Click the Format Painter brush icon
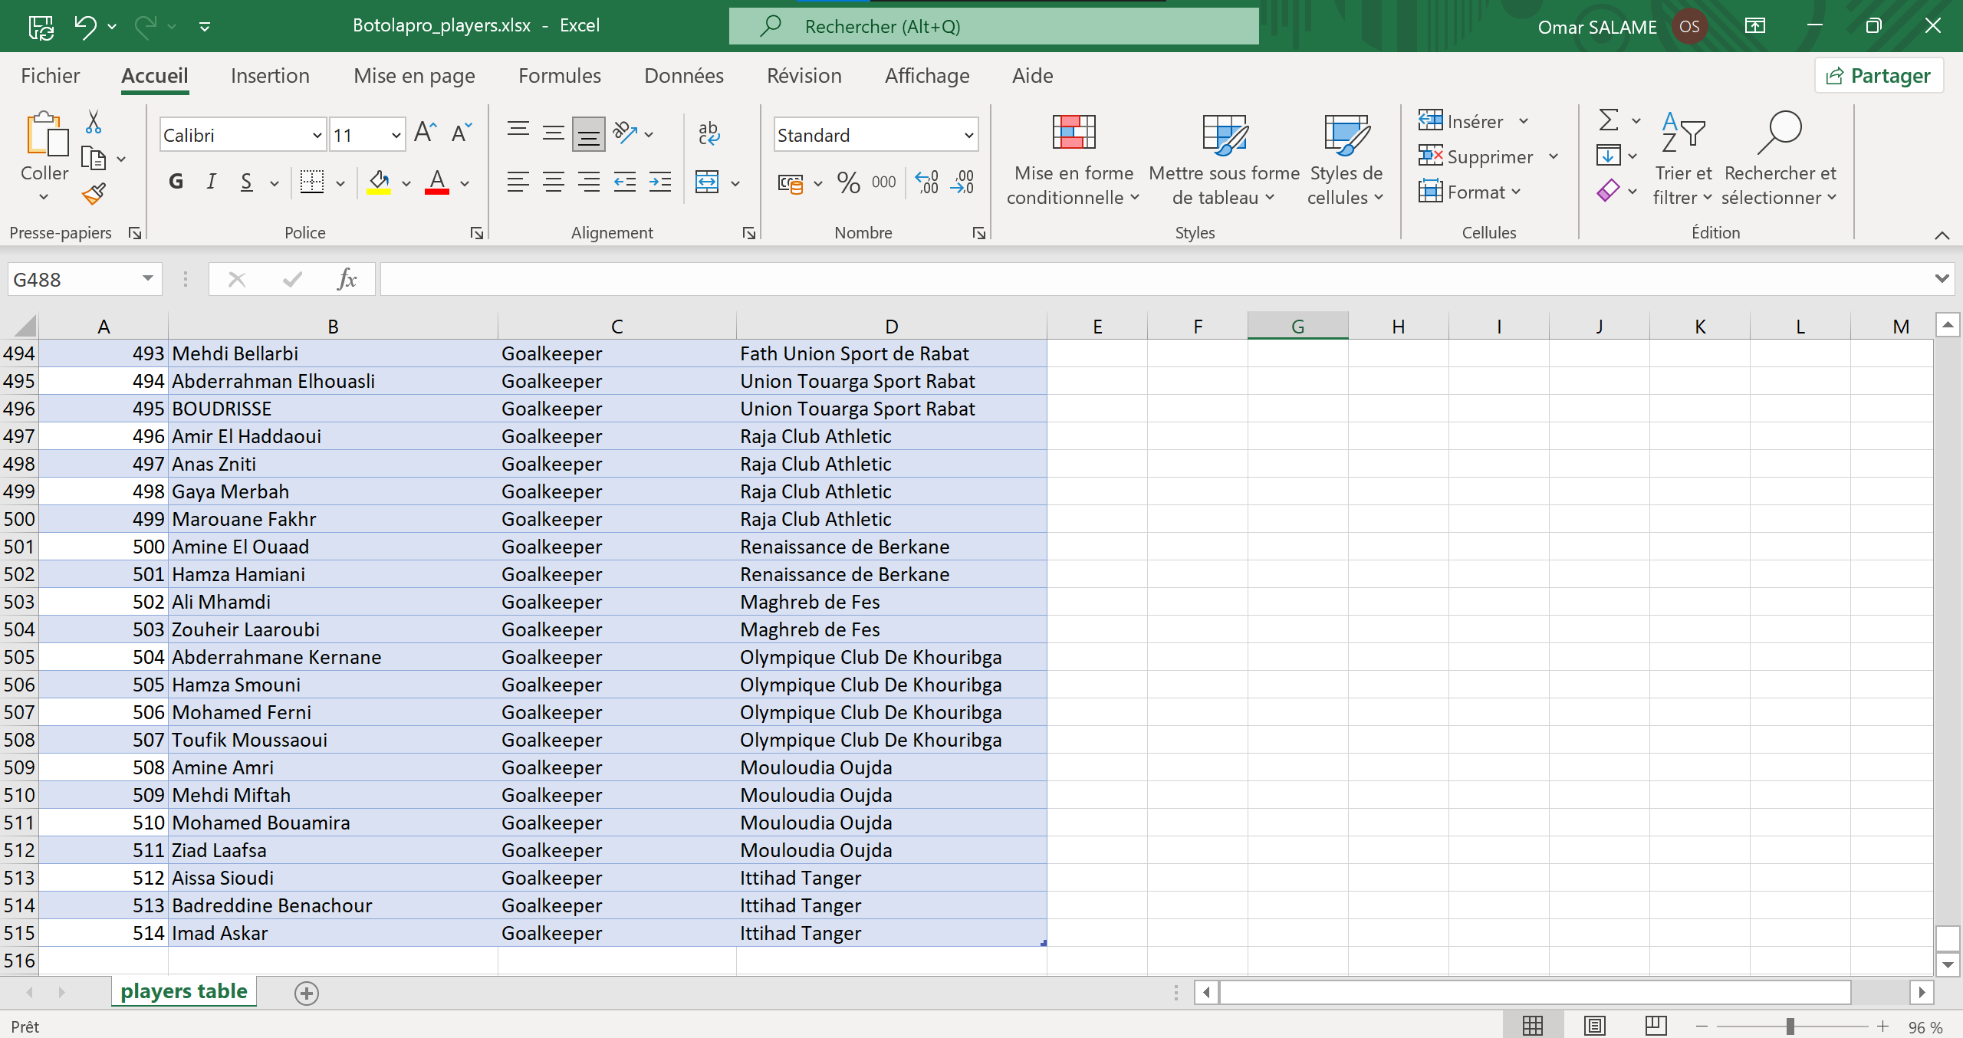 (94, 194)
